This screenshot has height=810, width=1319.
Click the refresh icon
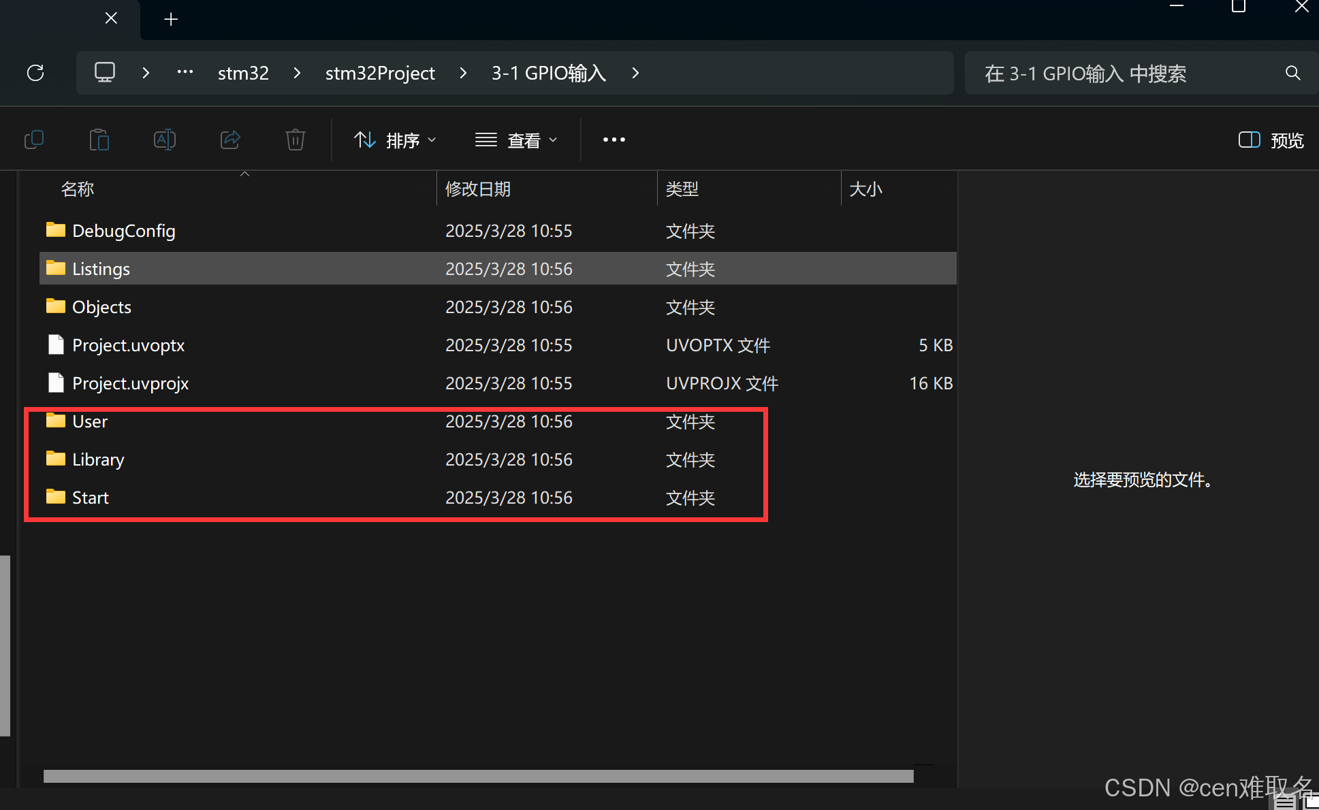(x=35, y=73)
